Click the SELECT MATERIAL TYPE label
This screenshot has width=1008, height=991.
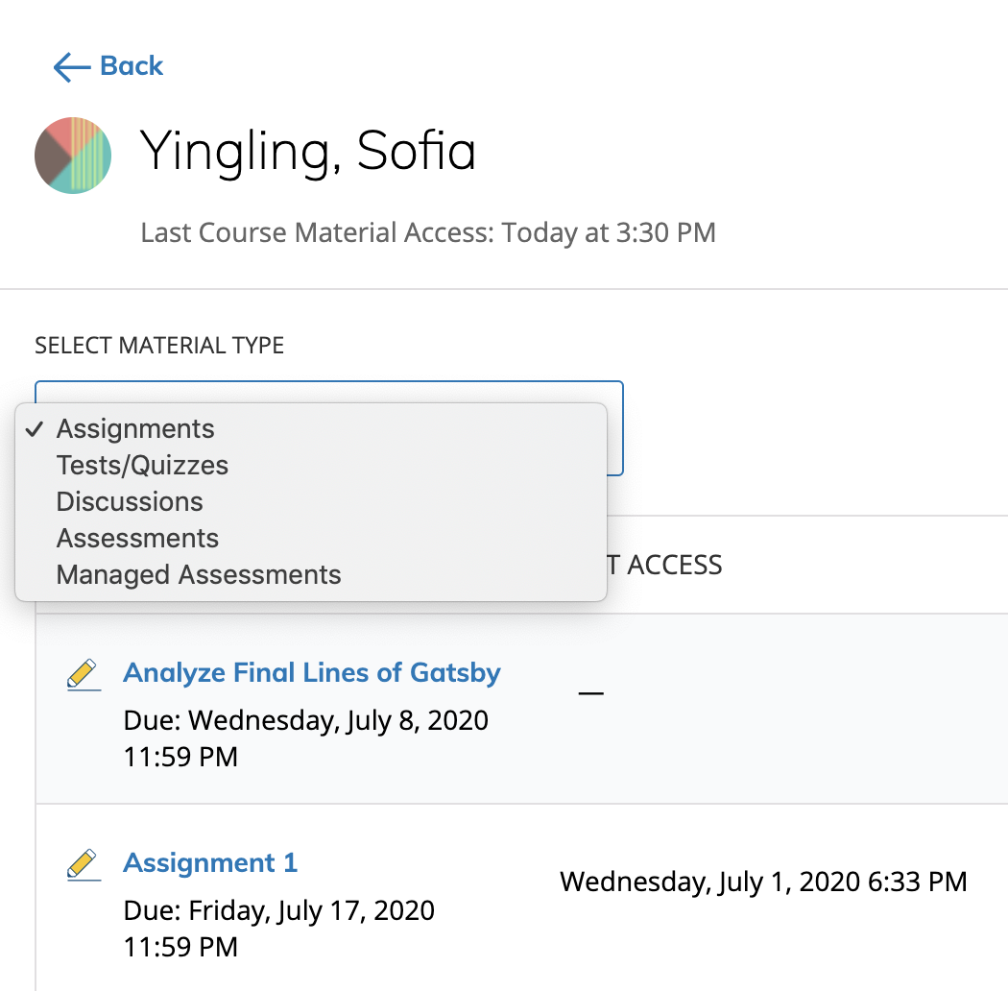(159, 346)
